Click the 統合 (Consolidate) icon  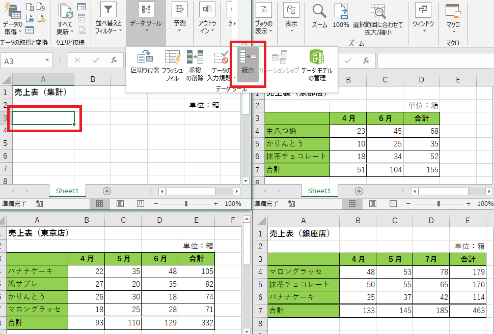248,65
